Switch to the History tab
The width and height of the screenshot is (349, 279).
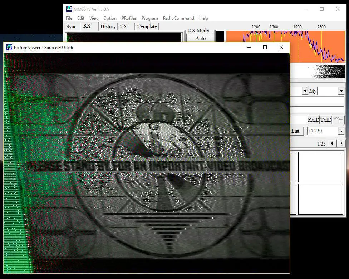[108, 26]
